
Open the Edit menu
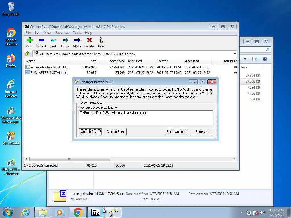click(37, 33)
